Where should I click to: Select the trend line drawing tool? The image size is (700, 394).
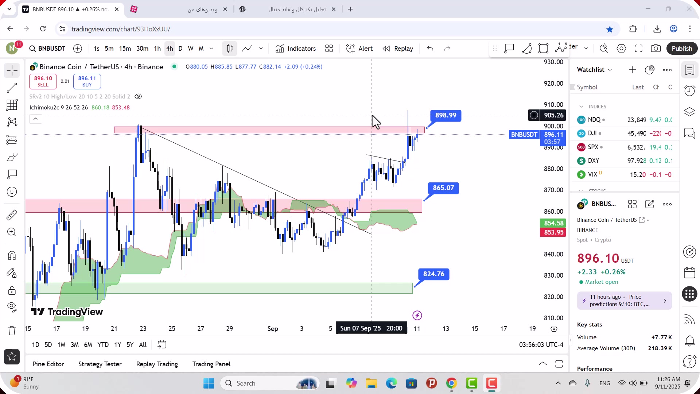(12, 88)
